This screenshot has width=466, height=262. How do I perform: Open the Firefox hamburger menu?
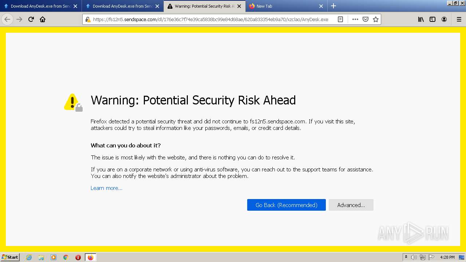click(459, 19)
